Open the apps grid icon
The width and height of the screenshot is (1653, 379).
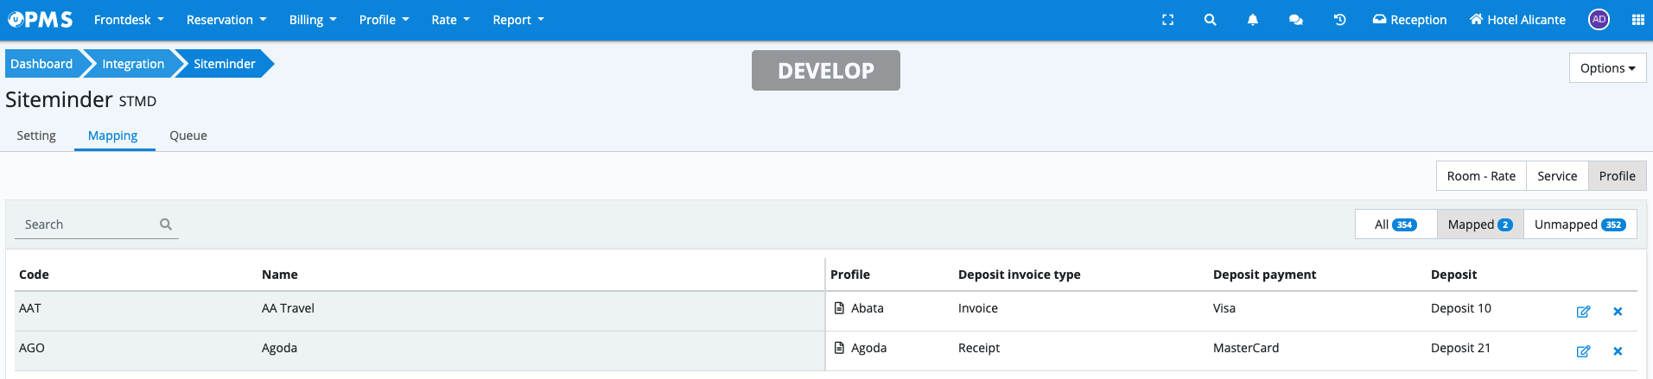coord(1637,20)
